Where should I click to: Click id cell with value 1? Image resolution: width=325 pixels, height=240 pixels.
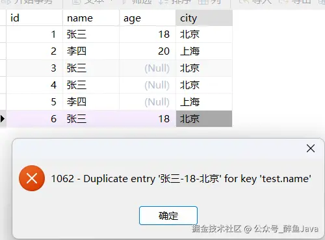point(34,34)
